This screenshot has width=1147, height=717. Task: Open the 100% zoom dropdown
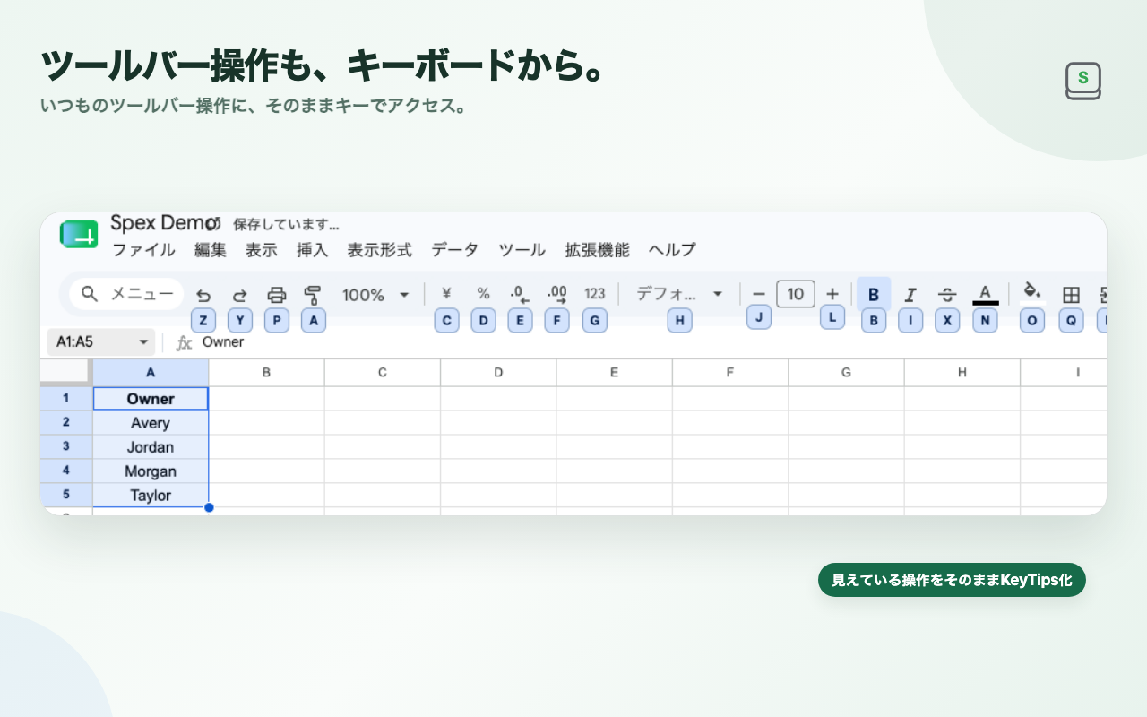375,295
